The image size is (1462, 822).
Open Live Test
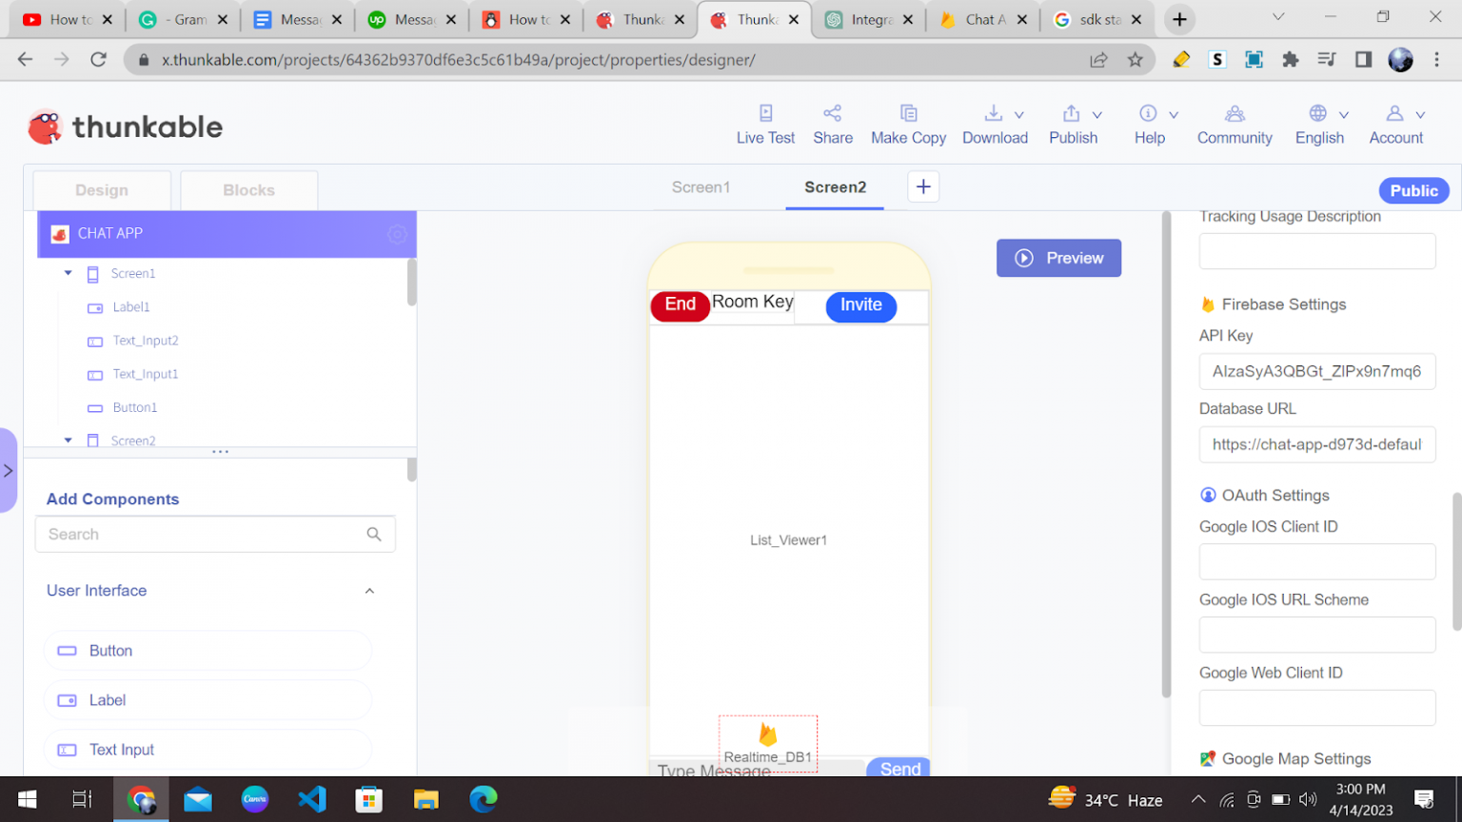[x=765, y=124]
